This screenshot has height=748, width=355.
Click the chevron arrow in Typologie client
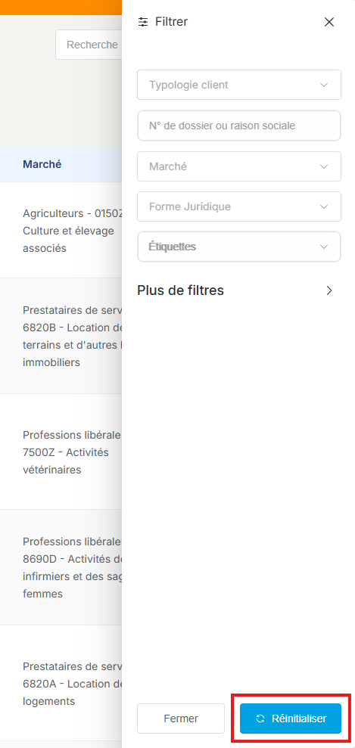click(x=324, y=85)
